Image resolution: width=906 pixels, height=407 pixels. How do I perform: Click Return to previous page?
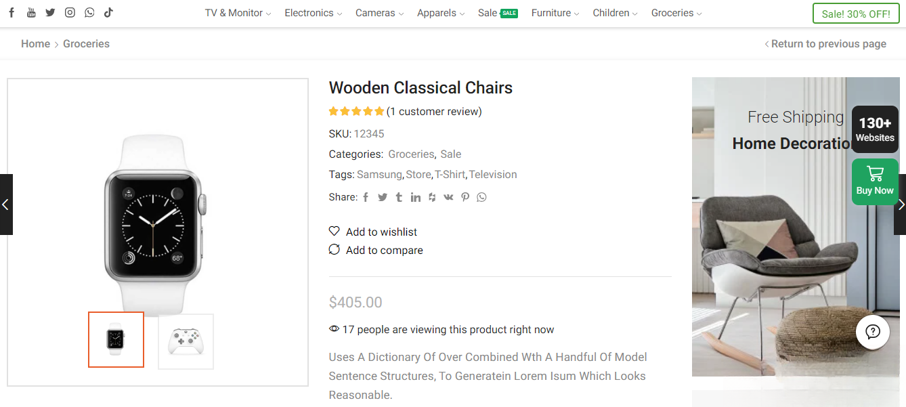coord(829,43)
